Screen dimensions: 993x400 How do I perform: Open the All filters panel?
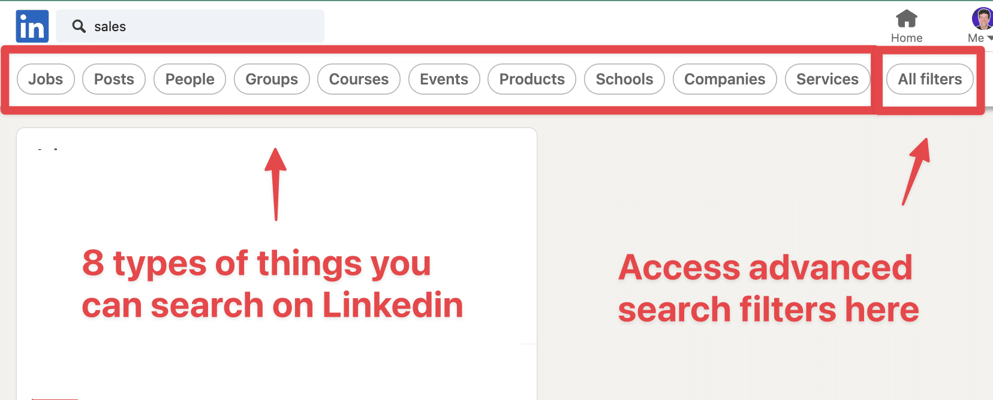pyautogui.click(x=929, y=78)
